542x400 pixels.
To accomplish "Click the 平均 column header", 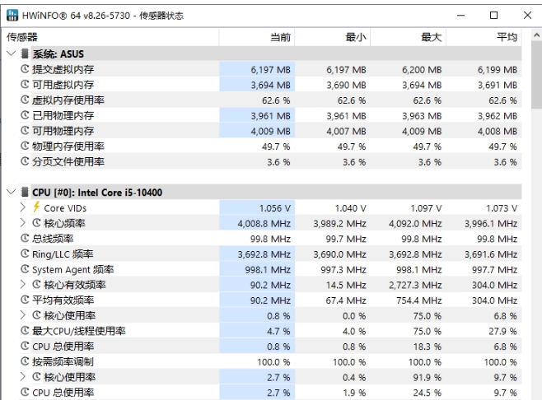I will click(484, 37).
